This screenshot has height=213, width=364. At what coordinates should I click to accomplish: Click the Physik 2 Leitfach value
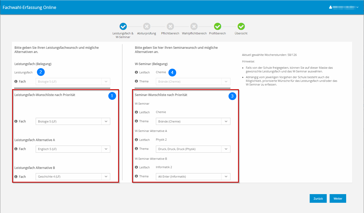click(x=161, y=140)
